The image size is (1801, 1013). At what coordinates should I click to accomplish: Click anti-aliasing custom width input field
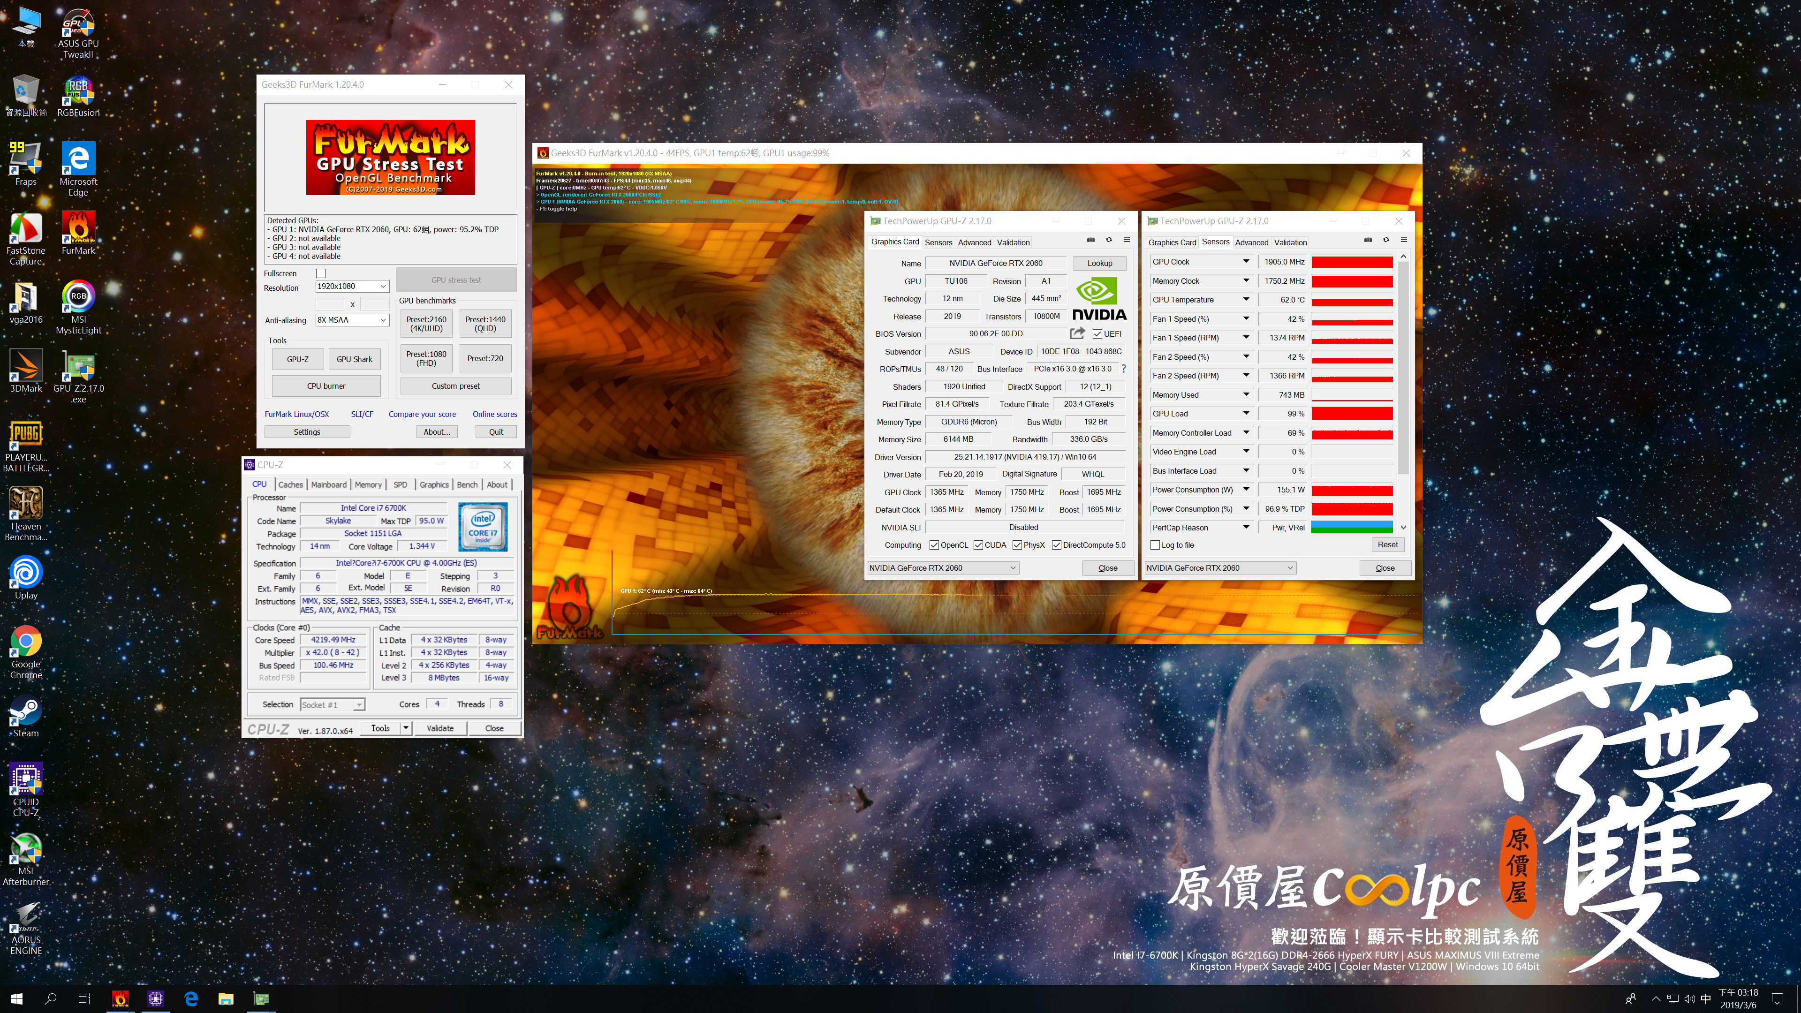click(x=331, y=303)
